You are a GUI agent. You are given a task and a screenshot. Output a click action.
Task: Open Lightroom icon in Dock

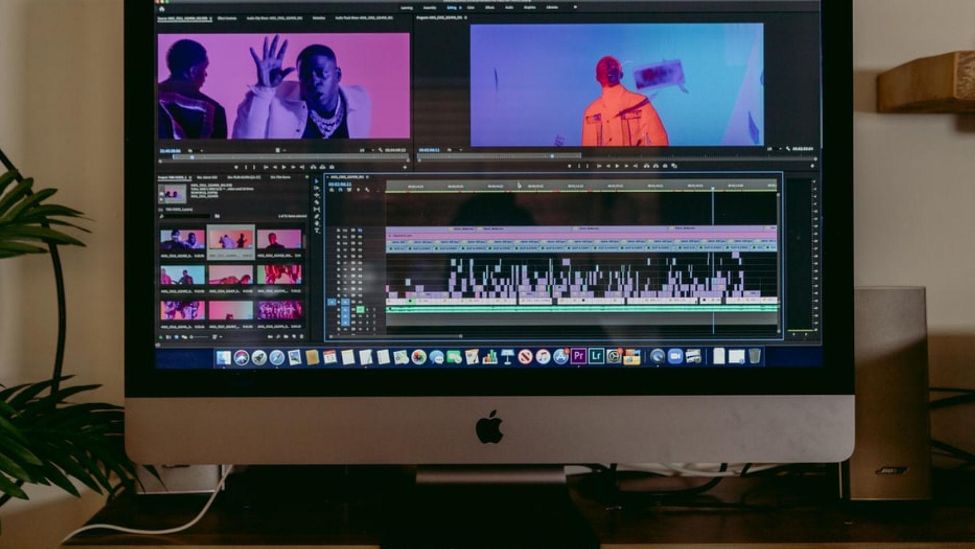click(596, 356)
